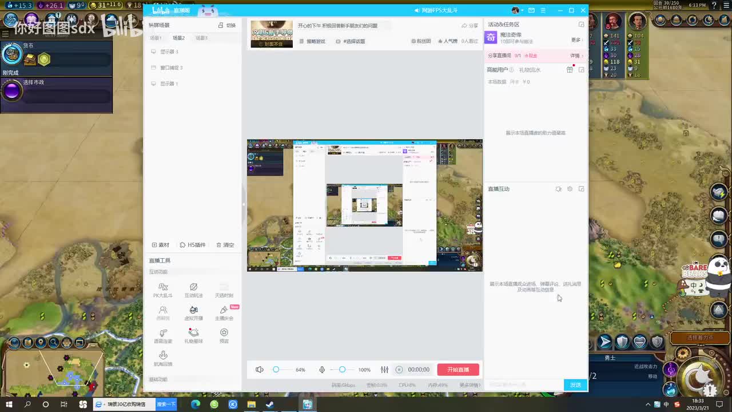Switch to the 场景1 tab
Viewport: 732px width, 412px height.
coord(156,38)
